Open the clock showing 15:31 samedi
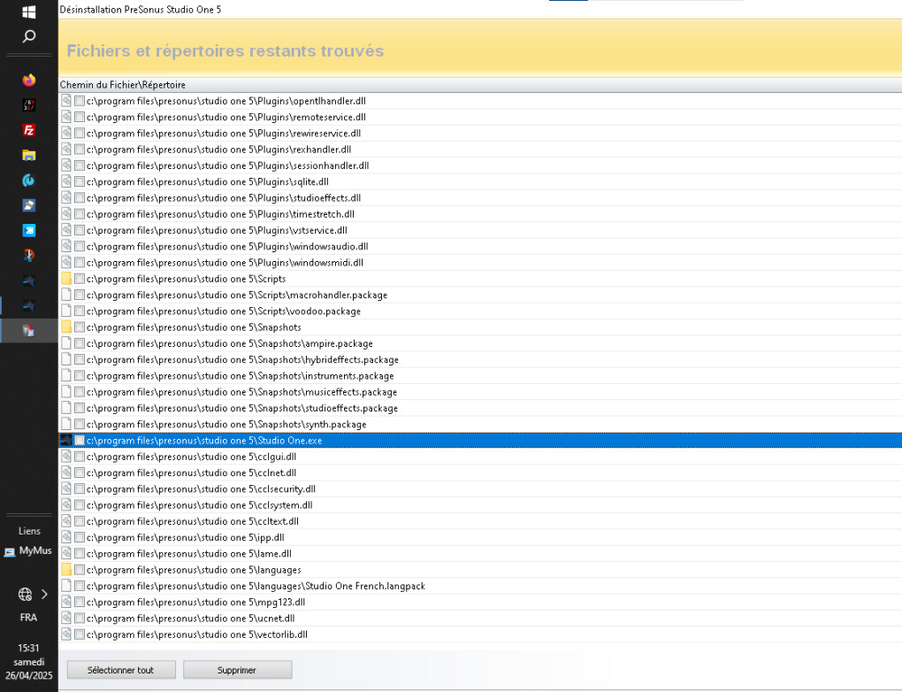Image resolution: width=902 pixels, height=692 pixels. 29,662
